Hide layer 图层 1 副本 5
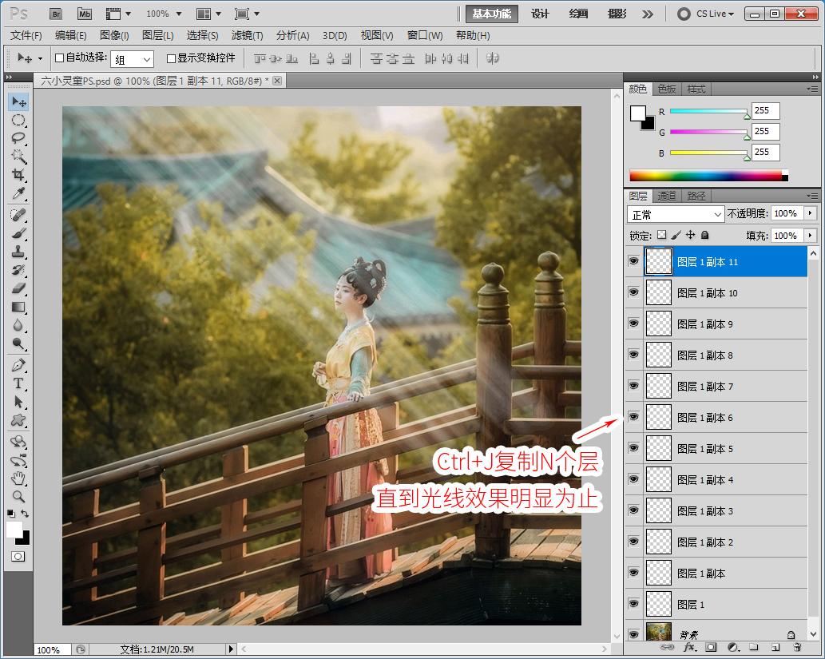The image size is (825, 659). (633, 448)
